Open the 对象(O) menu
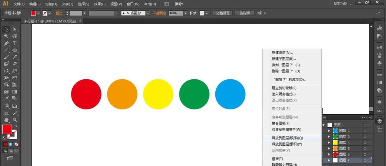 coord(51,4)
